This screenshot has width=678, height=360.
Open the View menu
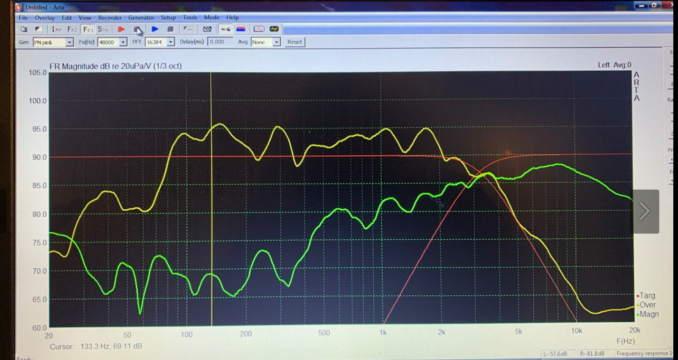pyautogui.click(x=85, y=18)
